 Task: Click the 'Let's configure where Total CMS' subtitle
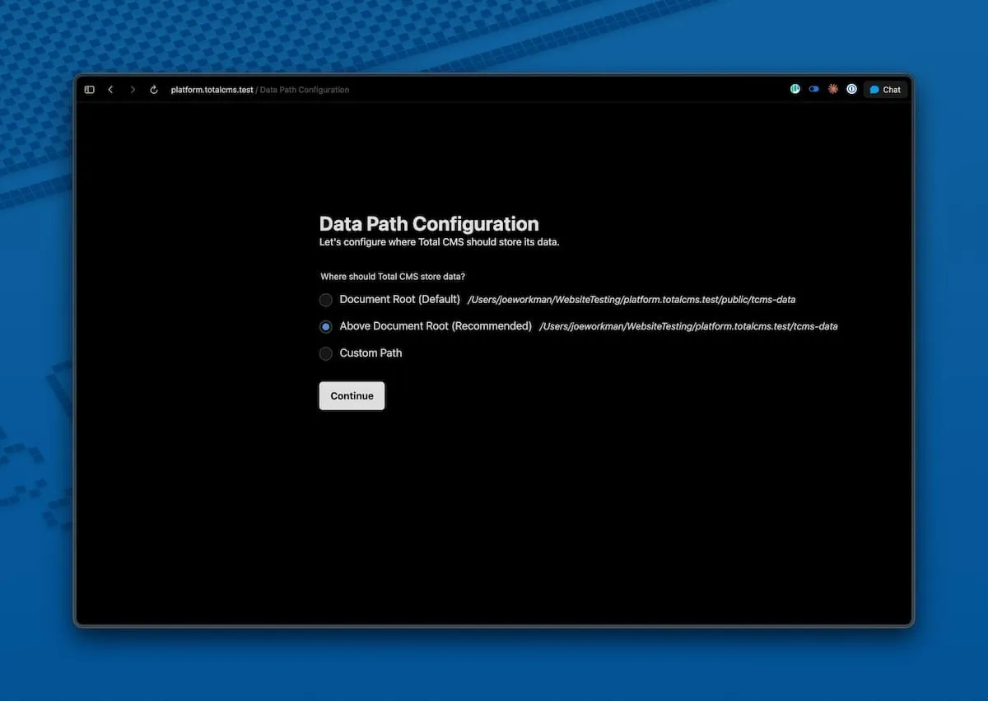(x=440, y=242)
